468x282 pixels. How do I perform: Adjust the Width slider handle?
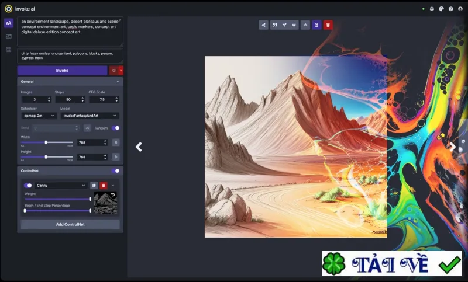pyautogui.click(x=46, y=142)
